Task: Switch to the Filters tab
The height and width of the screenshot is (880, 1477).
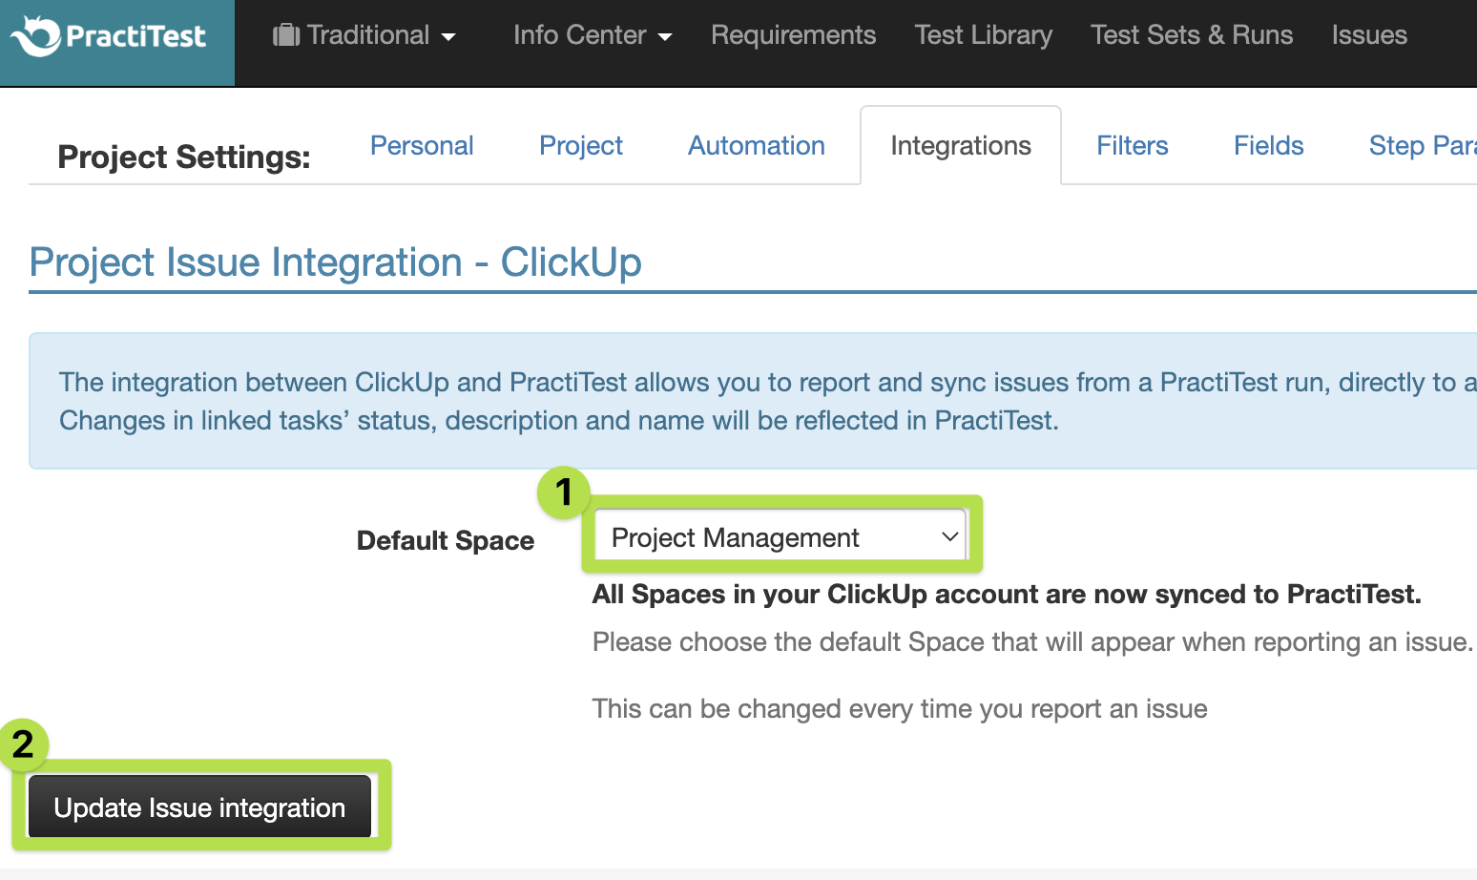Action: coord(1132,146)
